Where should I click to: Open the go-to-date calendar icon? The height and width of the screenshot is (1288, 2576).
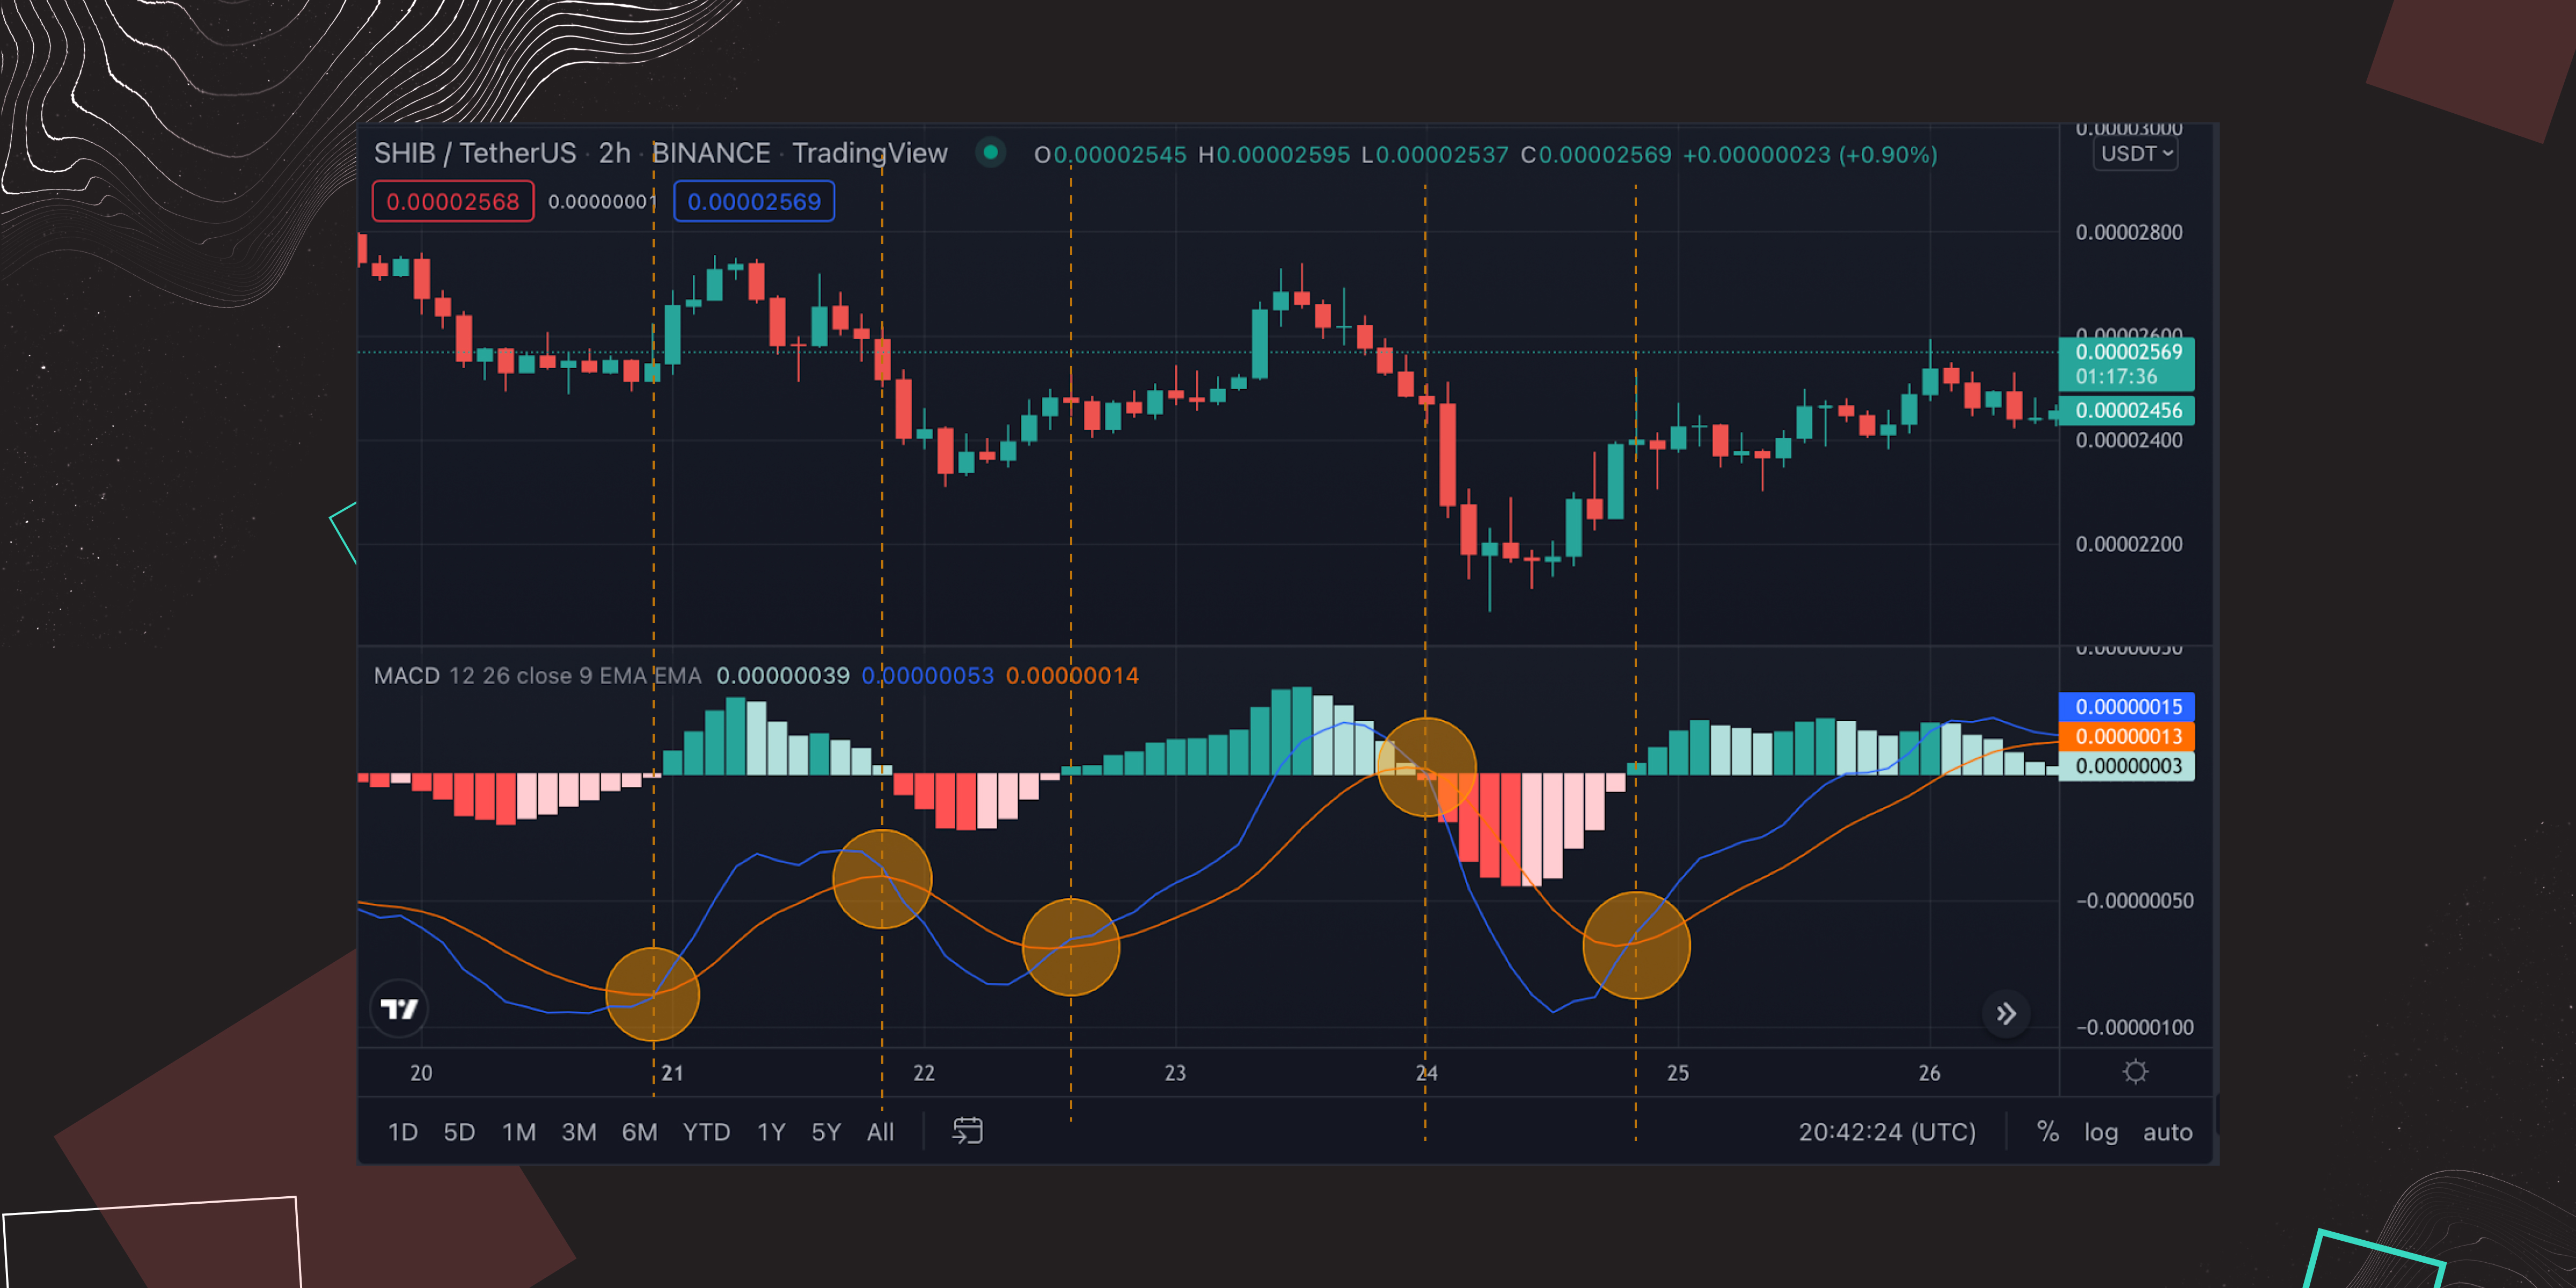967,1131
